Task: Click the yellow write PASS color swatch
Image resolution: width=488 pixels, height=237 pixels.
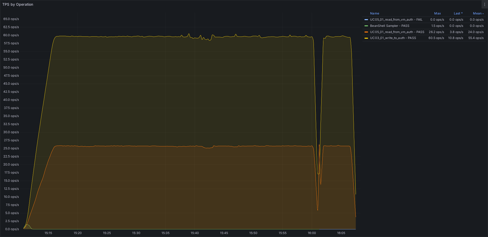Action: 366,38
